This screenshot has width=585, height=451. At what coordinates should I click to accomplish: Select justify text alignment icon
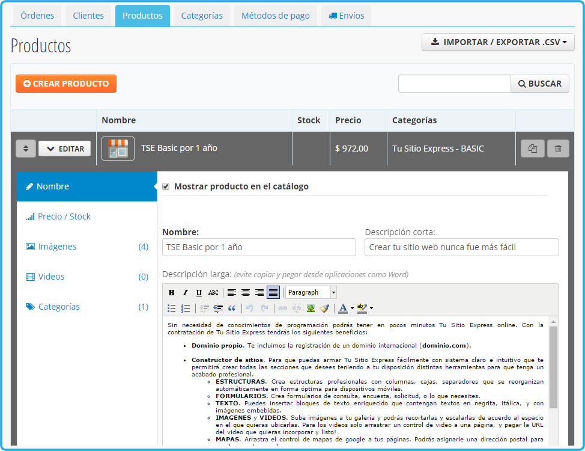(x=273, y=293)
